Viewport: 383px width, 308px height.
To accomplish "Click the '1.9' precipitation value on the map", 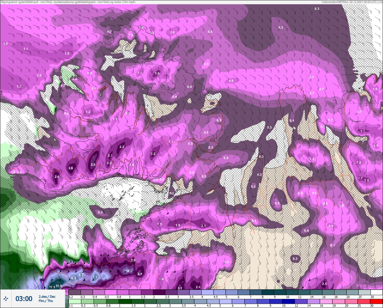I will 178,225.
